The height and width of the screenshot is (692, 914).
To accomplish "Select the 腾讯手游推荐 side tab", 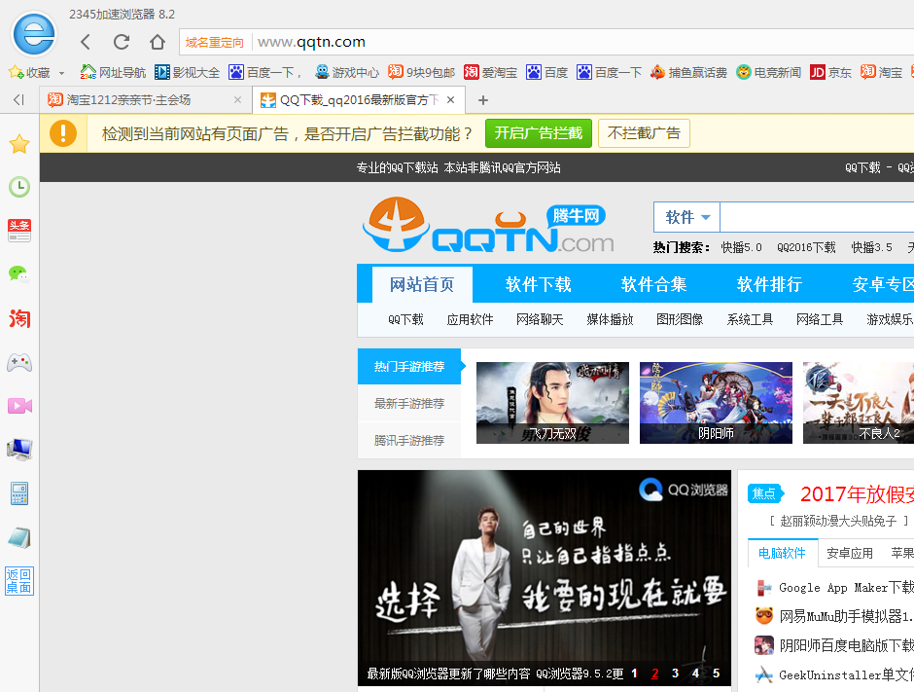I will [409, 441].
